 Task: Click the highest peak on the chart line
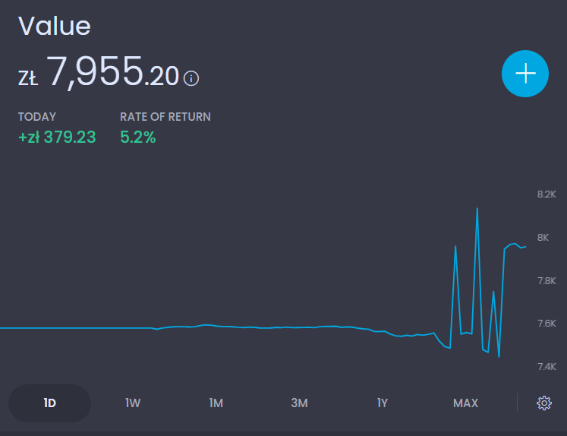coord(477,208)
